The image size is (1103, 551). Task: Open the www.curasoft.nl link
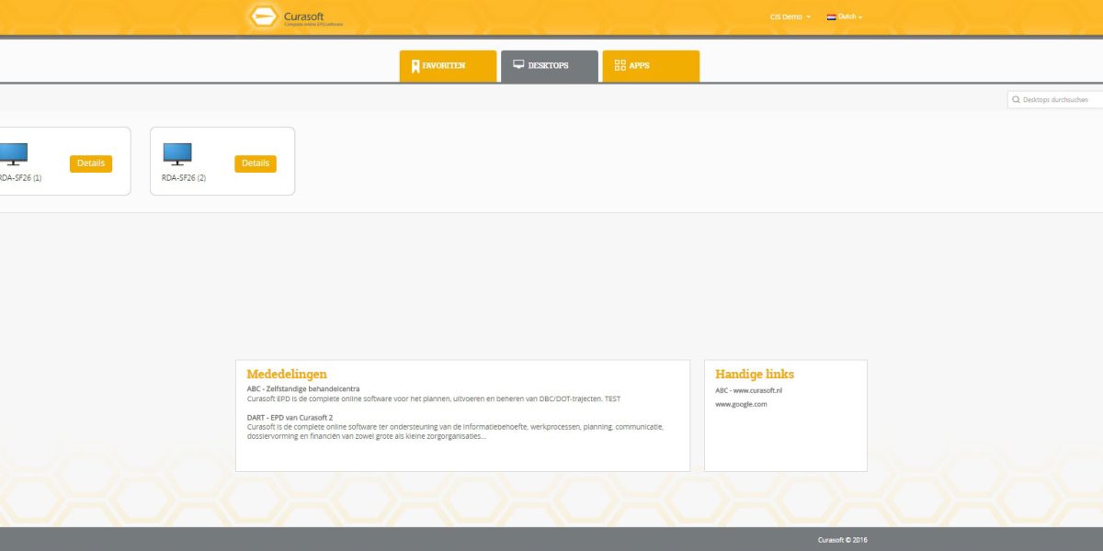756,388
